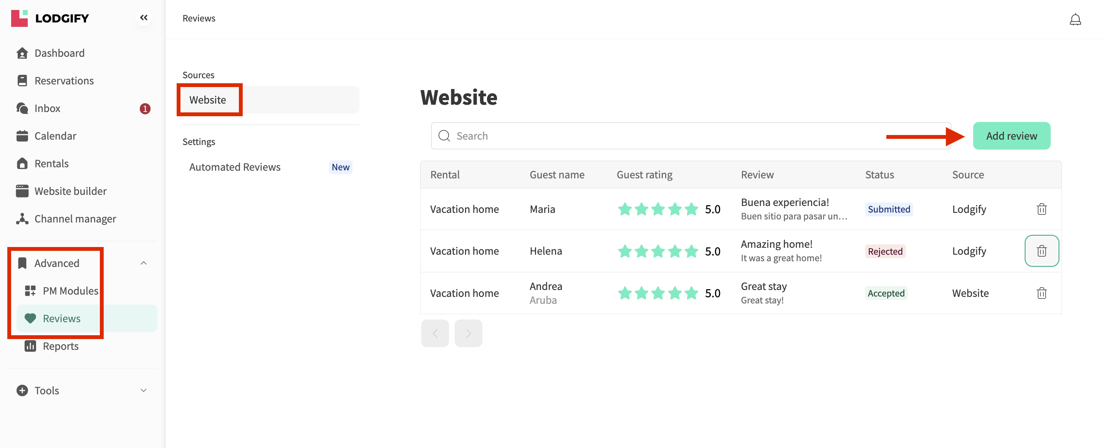Image resolution: width=1106 pixels, height=448 pixels.
Task: Click the notification bell icon
Action: tap(1075, 19)
